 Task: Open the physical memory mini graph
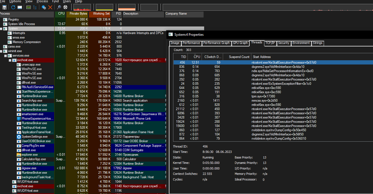click(x=127, y=7)
